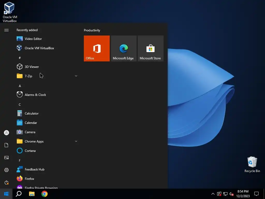
Task: Click the 'A' letter group header
Action: click(x=20, y=86)
